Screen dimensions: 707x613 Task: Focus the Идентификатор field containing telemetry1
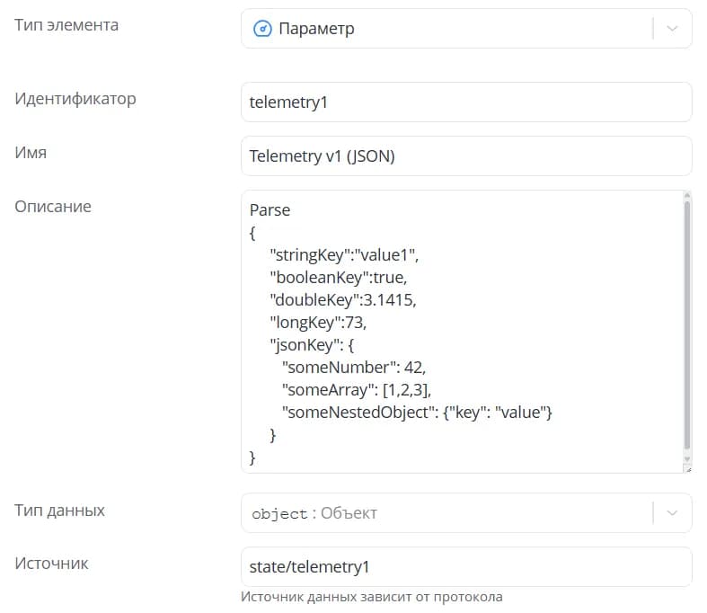(x=466, y=102)
